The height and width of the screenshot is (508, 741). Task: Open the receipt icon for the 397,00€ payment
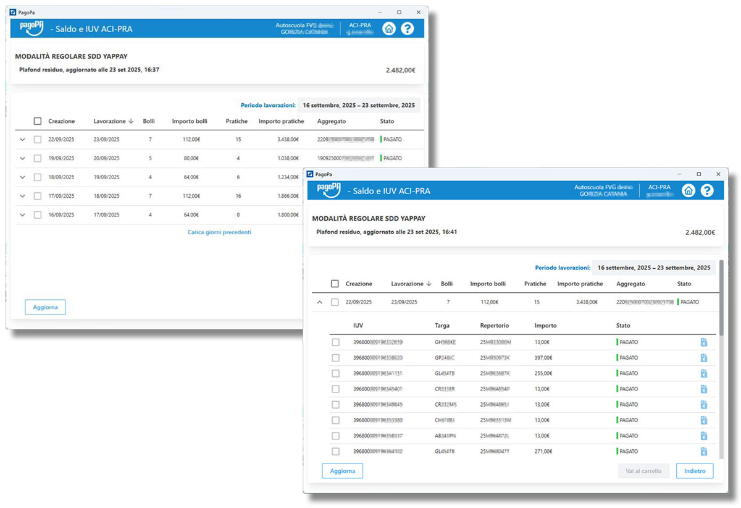pyautogui.click(x=703, y=358)
